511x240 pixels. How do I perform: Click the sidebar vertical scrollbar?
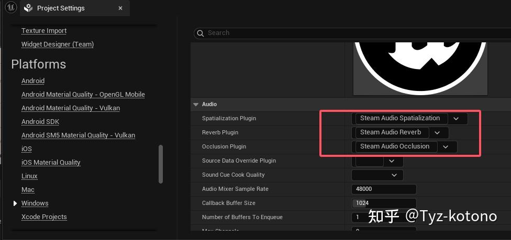click(160, 164)
